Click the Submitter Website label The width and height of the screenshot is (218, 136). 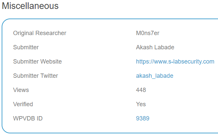click(x=38, y=62)
